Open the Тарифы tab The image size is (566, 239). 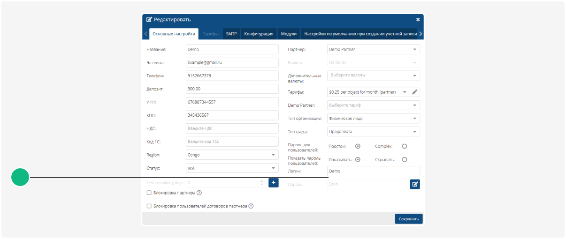[x=211, y=34]
